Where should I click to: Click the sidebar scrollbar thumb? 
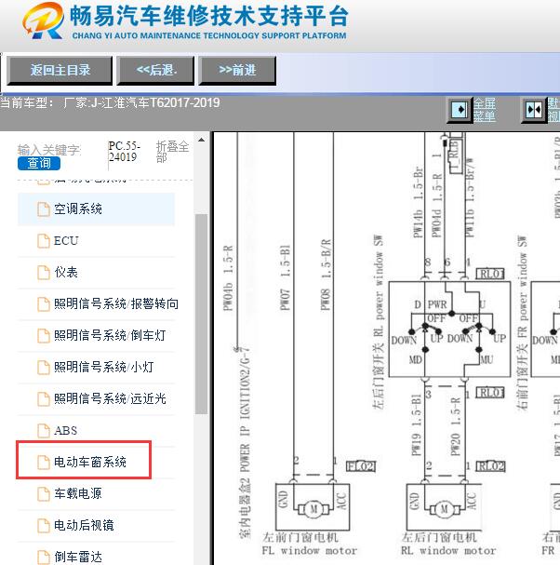click(x=201, y=315)
